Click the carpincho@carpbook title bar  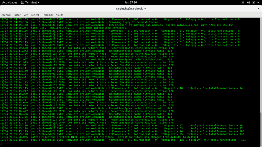(131, 8)
